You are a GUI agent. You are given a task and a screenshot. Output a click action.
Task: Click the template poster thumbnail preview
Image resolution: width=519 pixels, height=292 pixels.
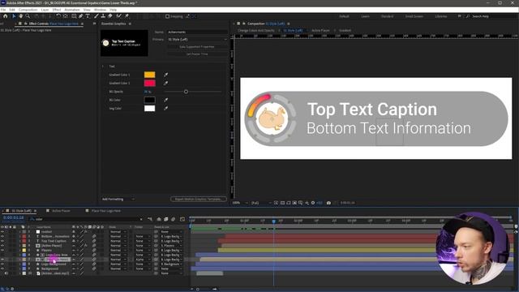tap(124, 43)
